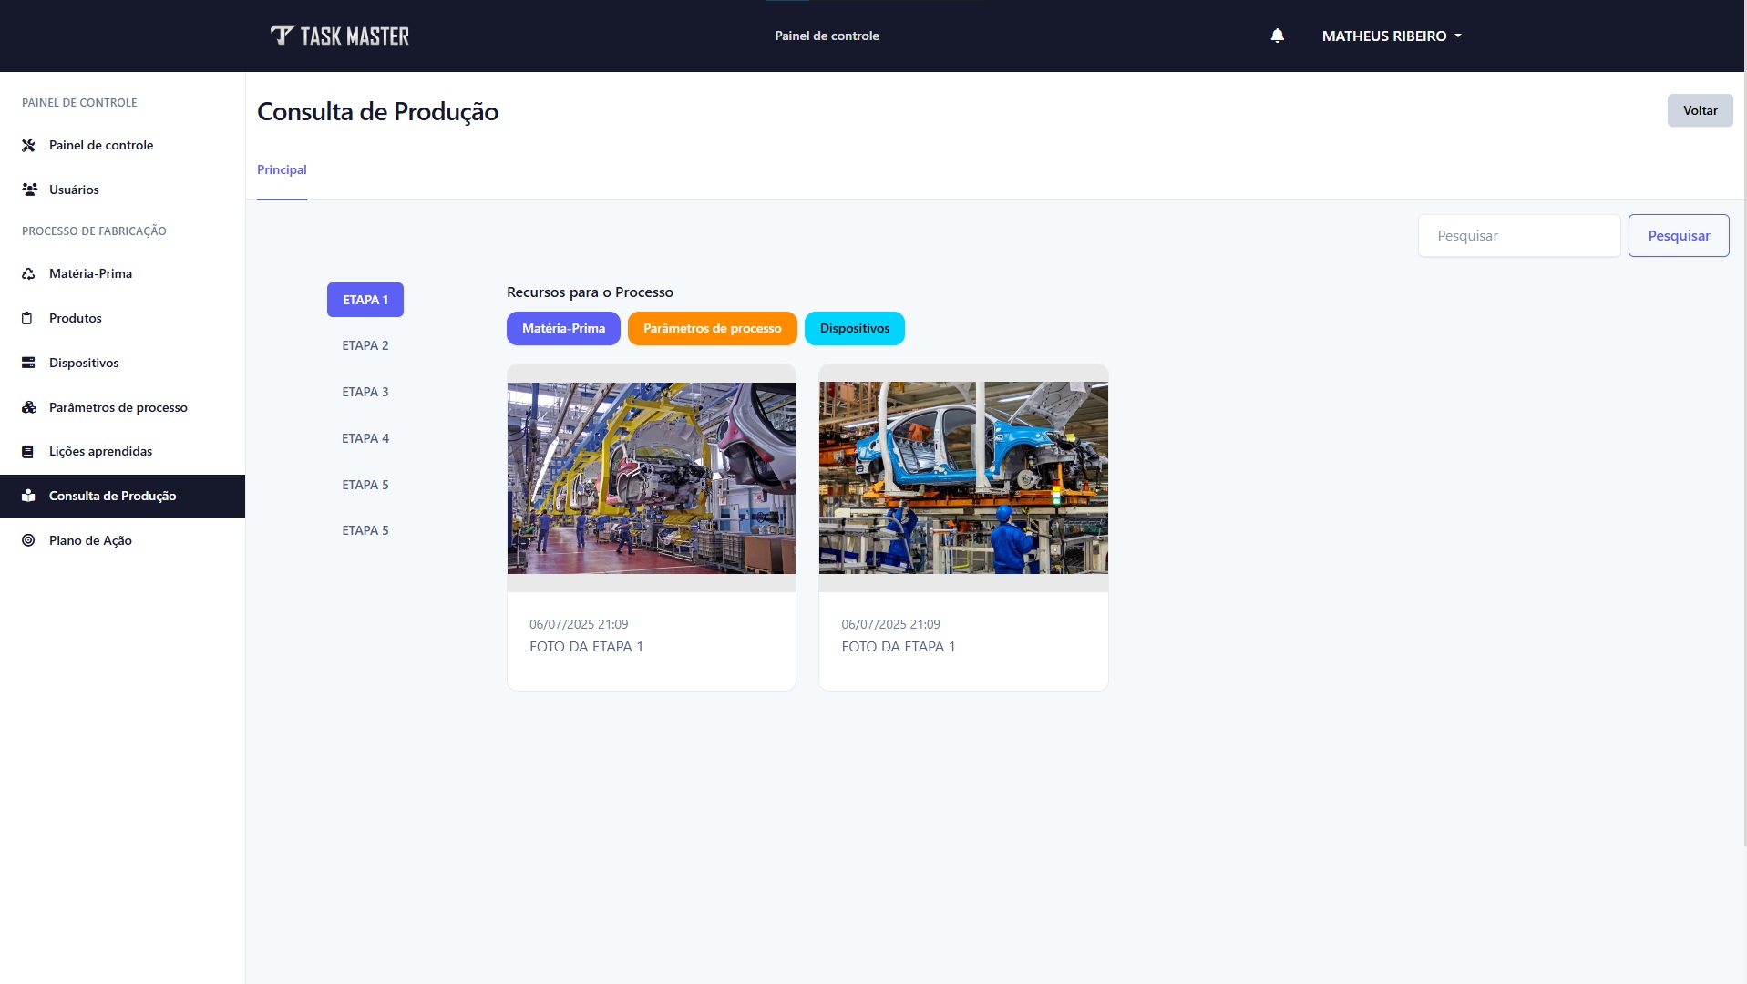This screenshot has width=1747, height=984.
Task: Open Painel de controle from top navigation
Action: click(826, 36)
